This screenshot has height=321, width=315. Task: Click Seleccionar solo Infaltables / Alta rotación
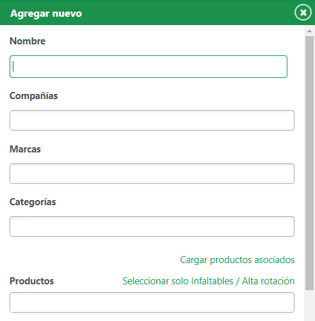209,281
